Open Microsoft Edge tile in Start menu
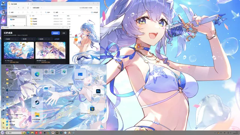Image resolution: width=240 pixels, height=135 pixels. (x=37, y=75)
